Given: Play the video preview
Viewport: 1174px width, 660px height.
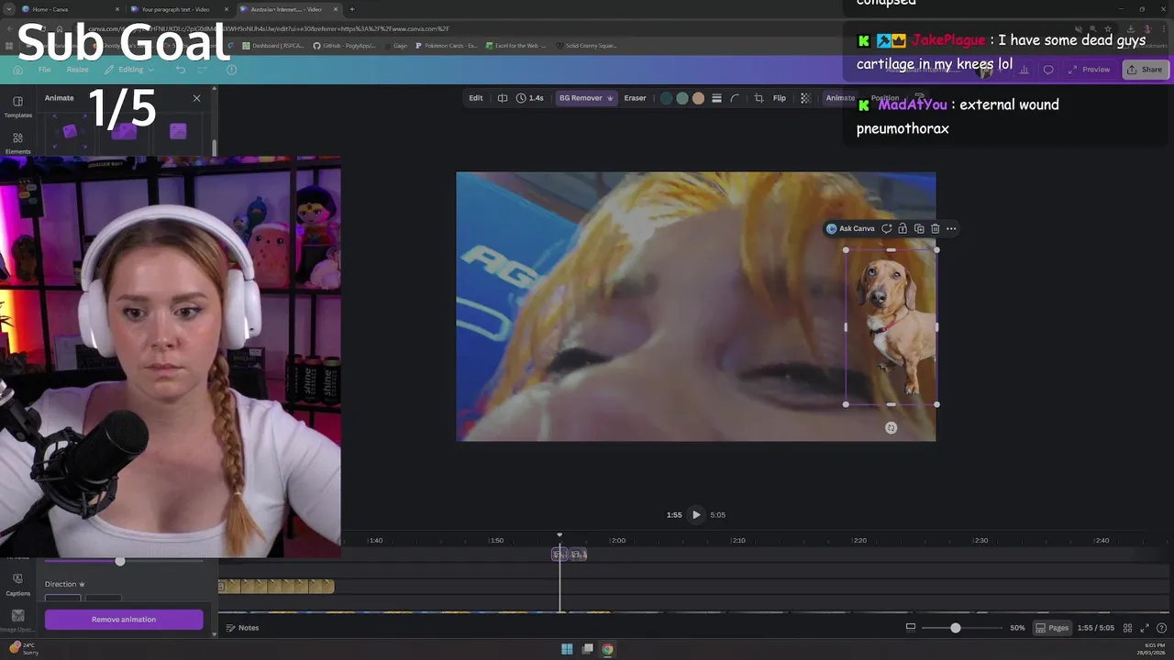Looking at the screenshot, I should 696,514.
